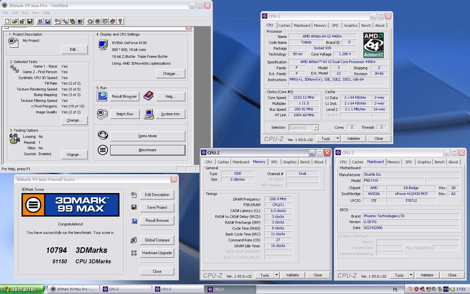The width and height of the screenshot is (470, 294).
Task: Click the Benchmark button in Run section
Action: click(x=148, y=150)
